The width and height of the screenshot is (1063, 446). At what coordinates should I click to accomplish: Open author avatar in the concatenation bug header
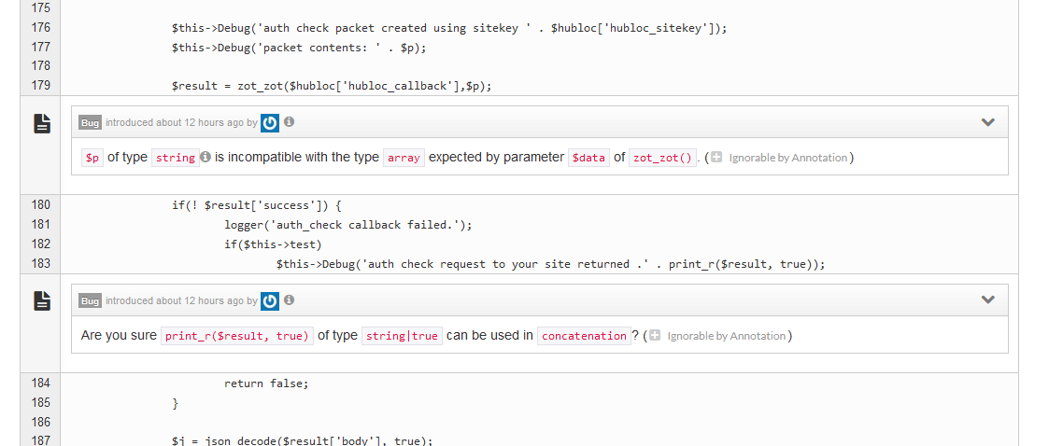click(270, 300)
